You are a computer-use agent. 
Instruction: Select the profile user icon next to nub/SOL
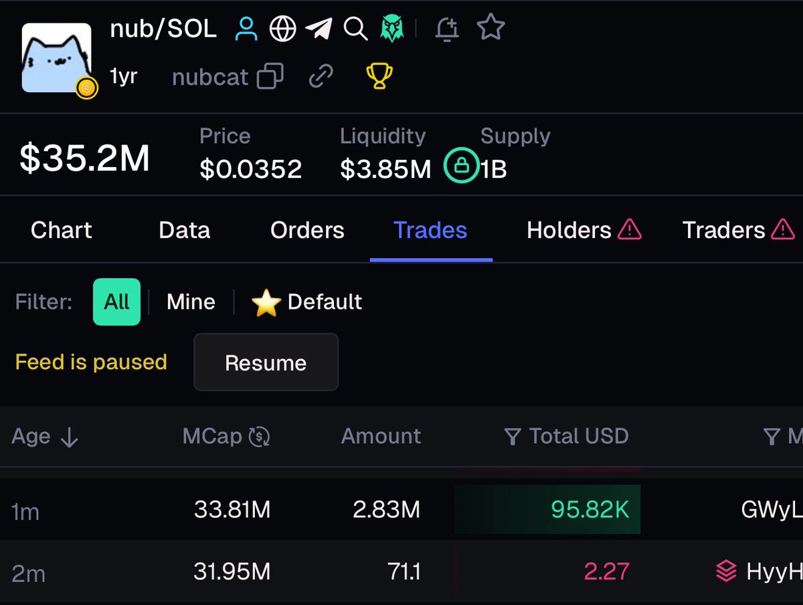point(246,28)
